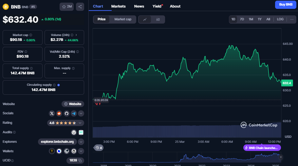Image resolution: width=298 pixels, height=166 pixels.
Task: Click the Buy BNB button
Action: point(286,5)
